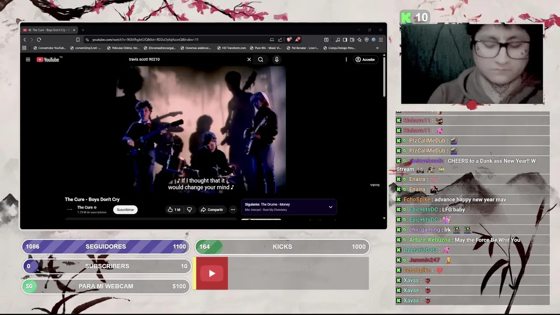Click the vevo watermark on video

(374, 185)
